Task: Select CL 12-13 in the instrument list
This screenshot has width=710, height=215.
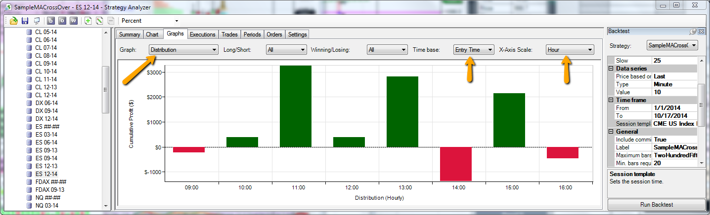Action: [45, 87]
